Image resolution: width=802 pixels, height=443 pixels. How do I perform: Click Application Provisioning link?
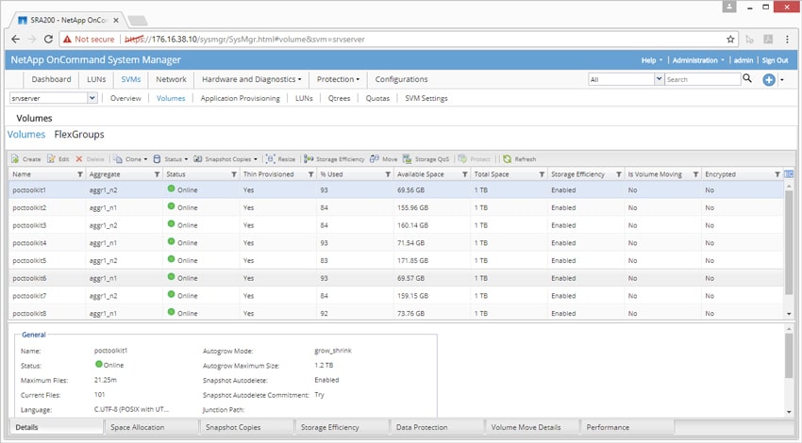coord(240,98)
